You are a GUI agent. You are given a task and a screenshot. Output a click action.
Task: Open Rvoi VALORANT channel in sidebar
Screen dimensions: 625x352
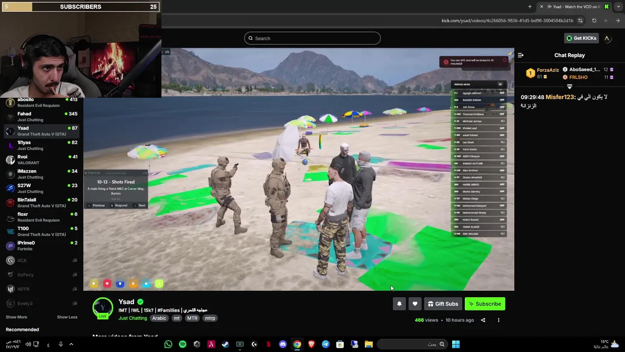point(42,159)
